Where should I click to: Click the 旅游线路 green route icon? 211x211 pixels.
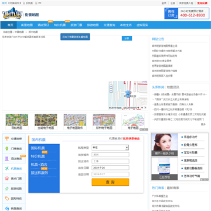tap(7, 189)
